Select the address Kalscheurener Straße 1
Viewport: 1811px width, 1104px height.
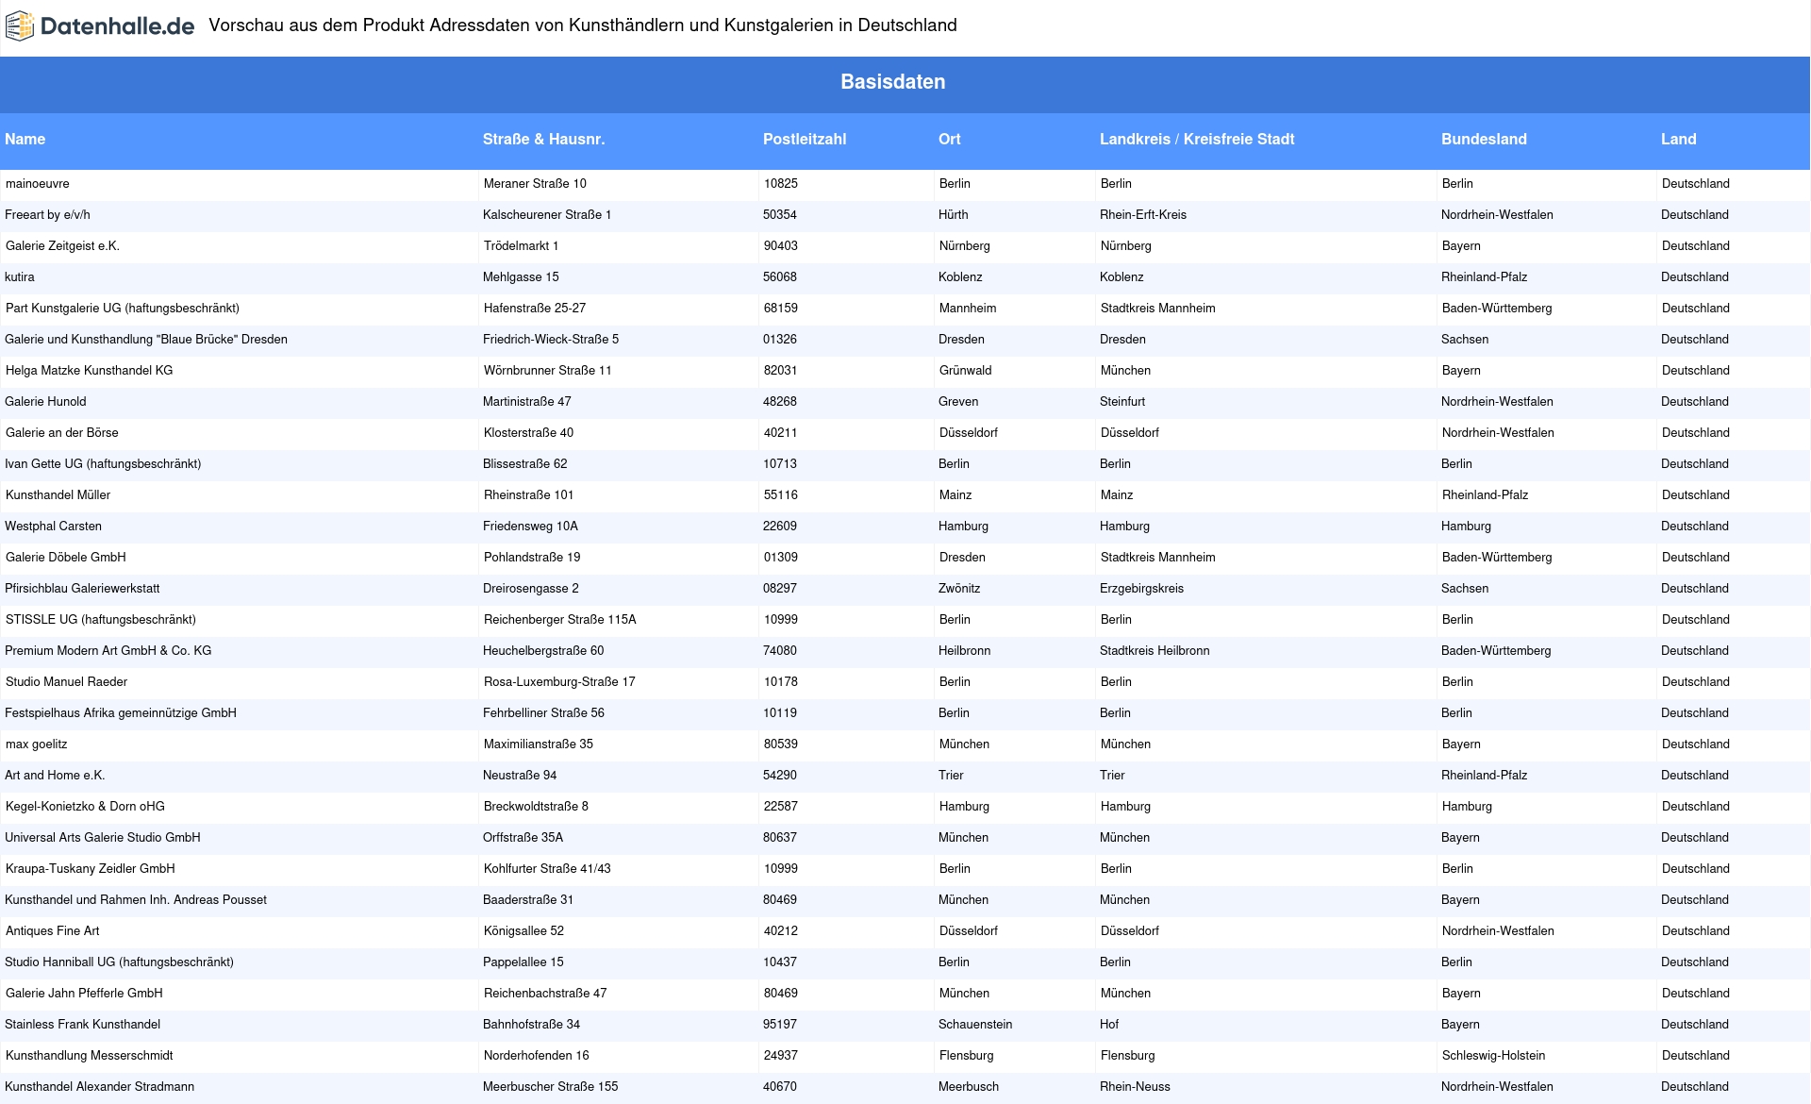(547, 215)
